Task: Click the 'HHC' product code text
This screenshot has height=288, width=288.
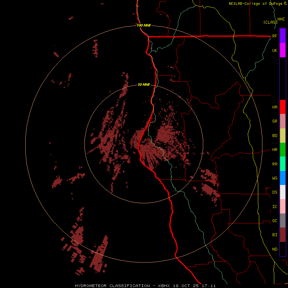Action: click(281, 19)
